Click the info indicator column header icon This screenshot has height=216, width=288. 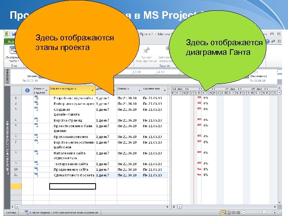click(x=27, y=90)
